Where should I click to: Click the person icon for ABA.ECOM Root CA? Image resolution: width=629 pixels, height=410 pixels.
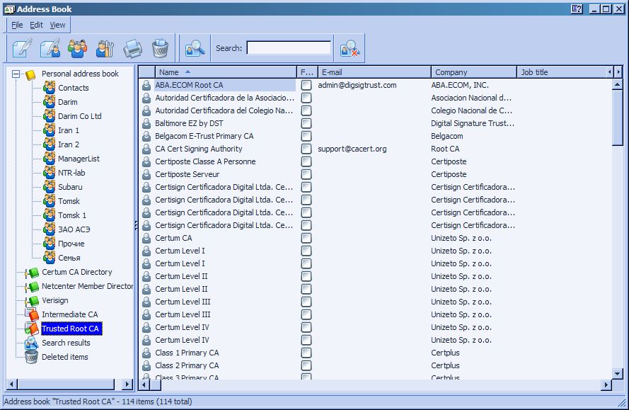pyautogui.click(x=147, y=85)
